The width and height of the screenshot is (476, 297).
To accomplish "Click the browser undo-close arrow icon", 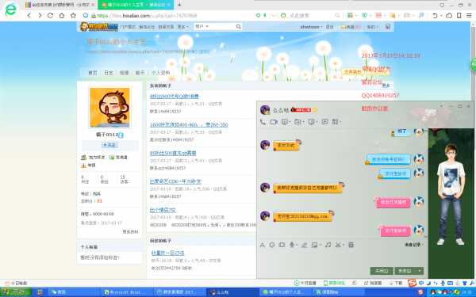I will [x=435, y=15].
